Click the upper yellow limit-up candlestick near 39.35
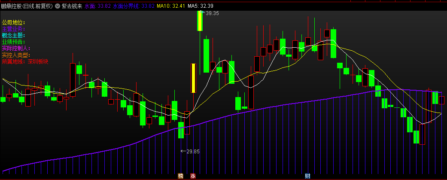 (x=200, y=21)
